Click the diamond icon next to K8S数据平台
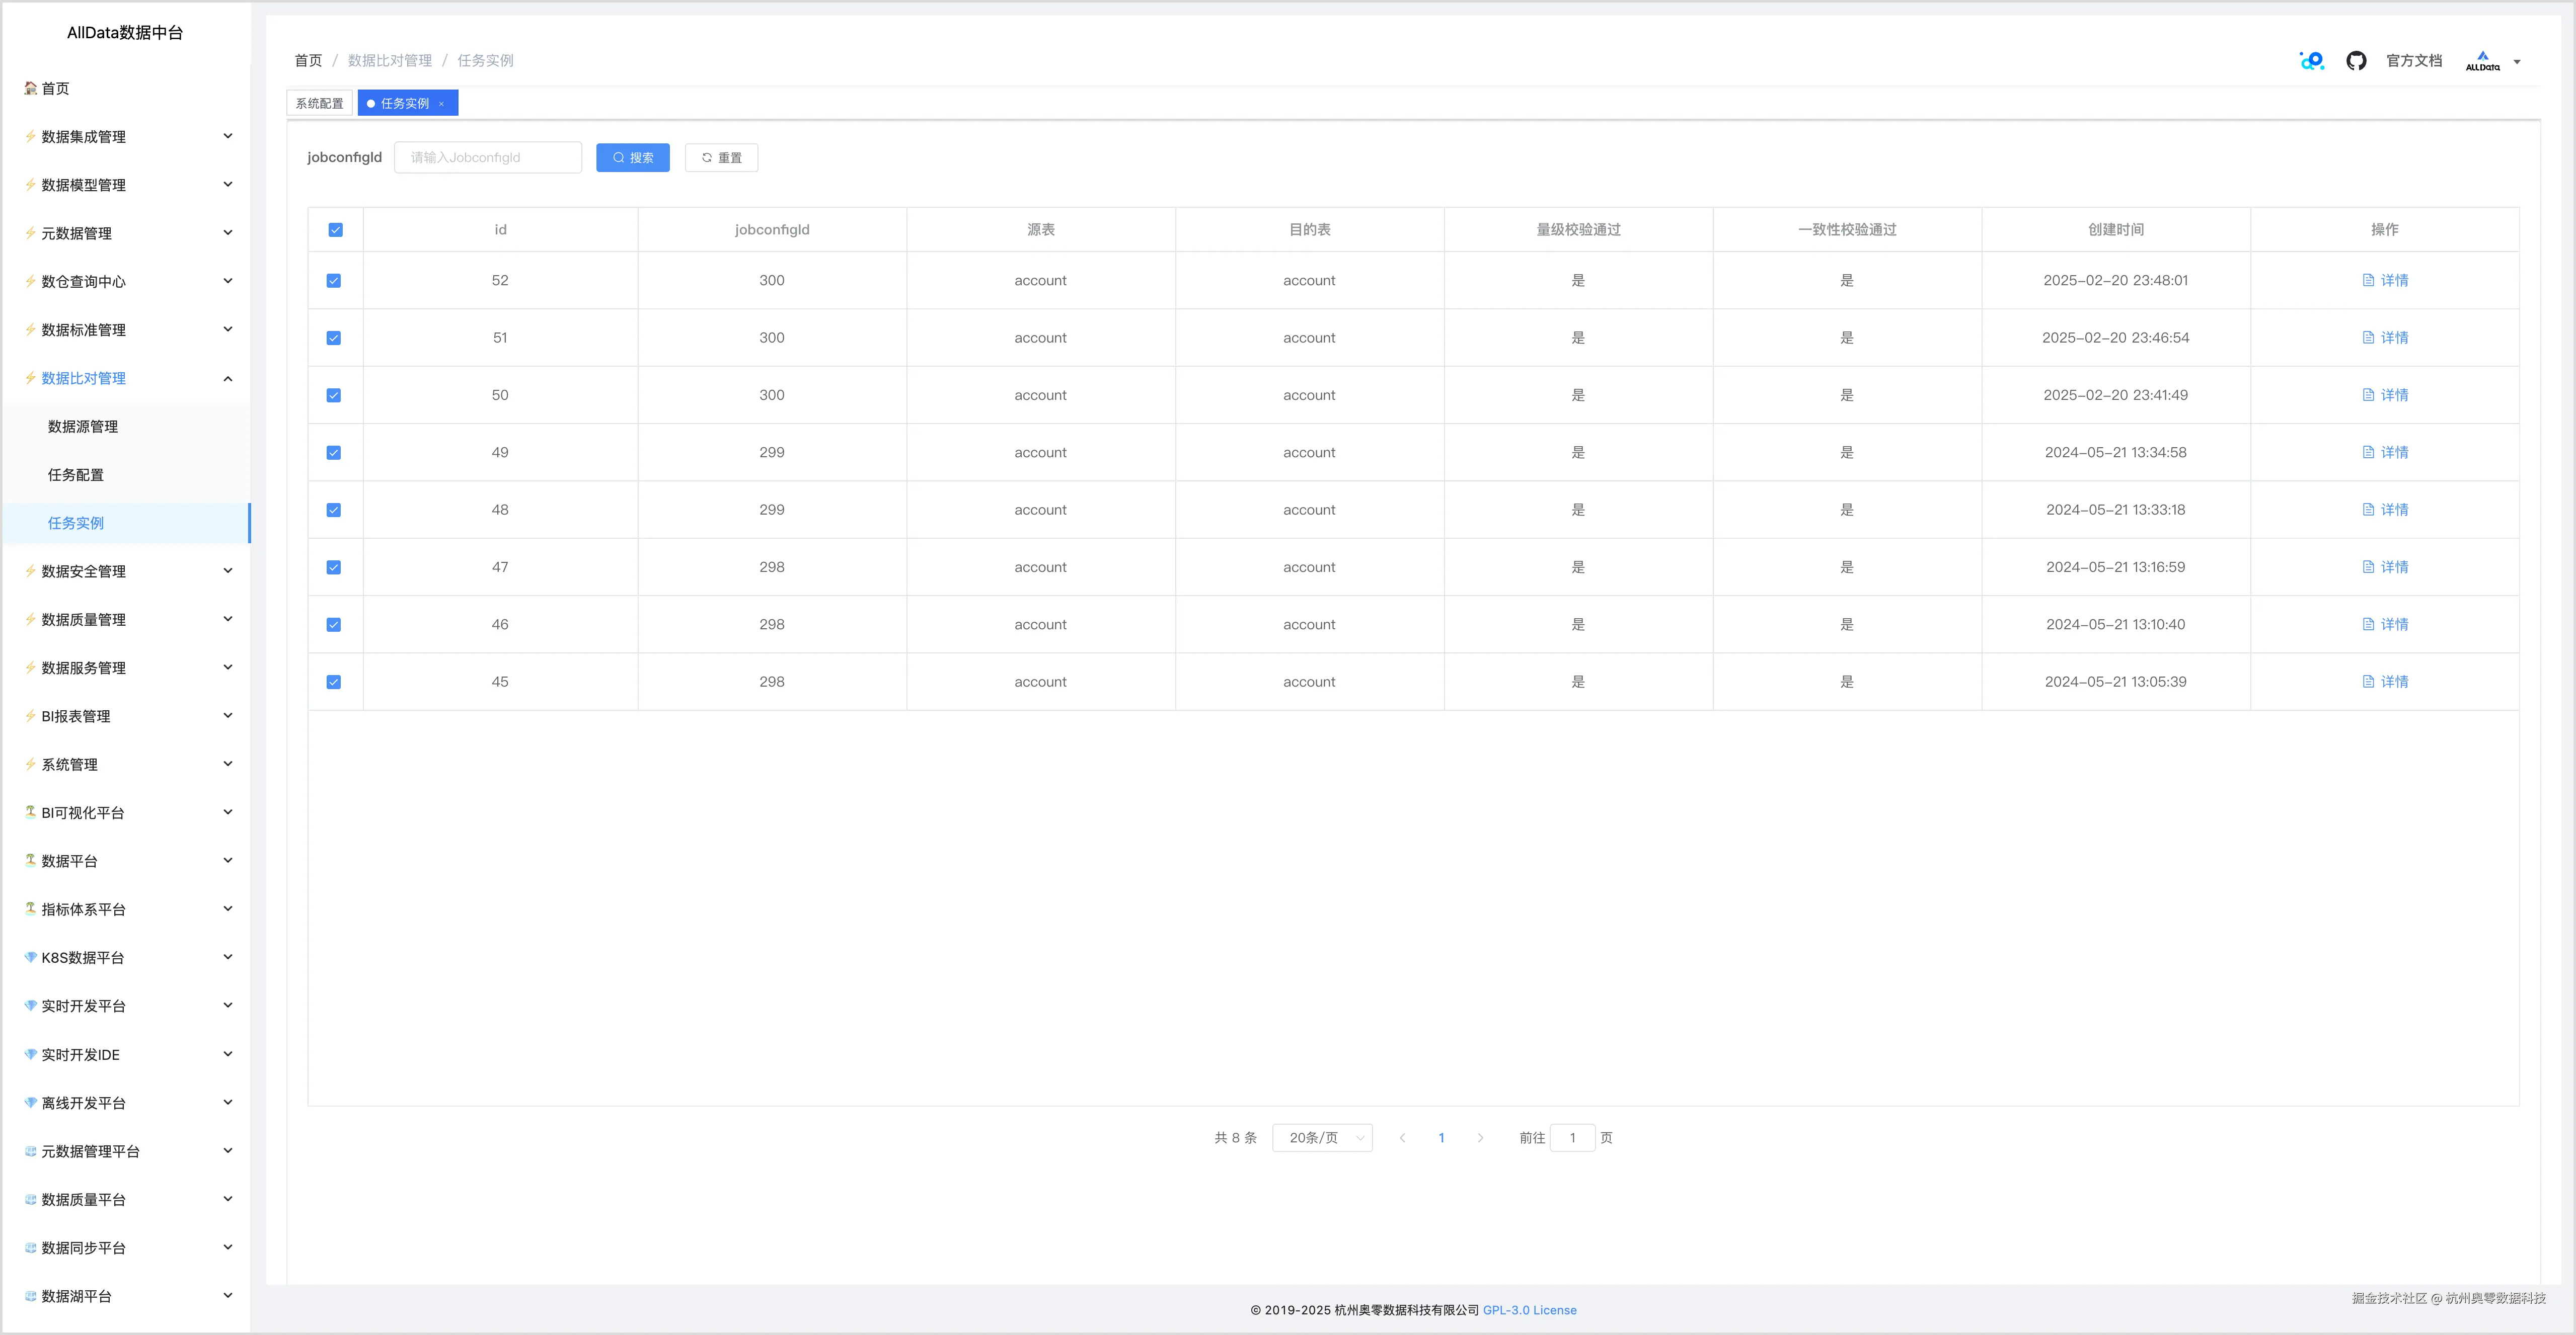The height and width of the screenshot is (1335, 2576). tap(30, 957)
